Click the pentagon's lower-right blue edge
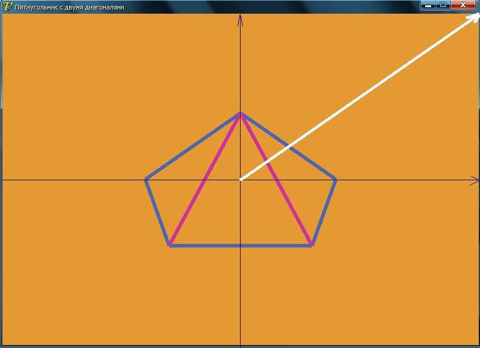Screen dimensions: 480x348 tap(324, 212)
